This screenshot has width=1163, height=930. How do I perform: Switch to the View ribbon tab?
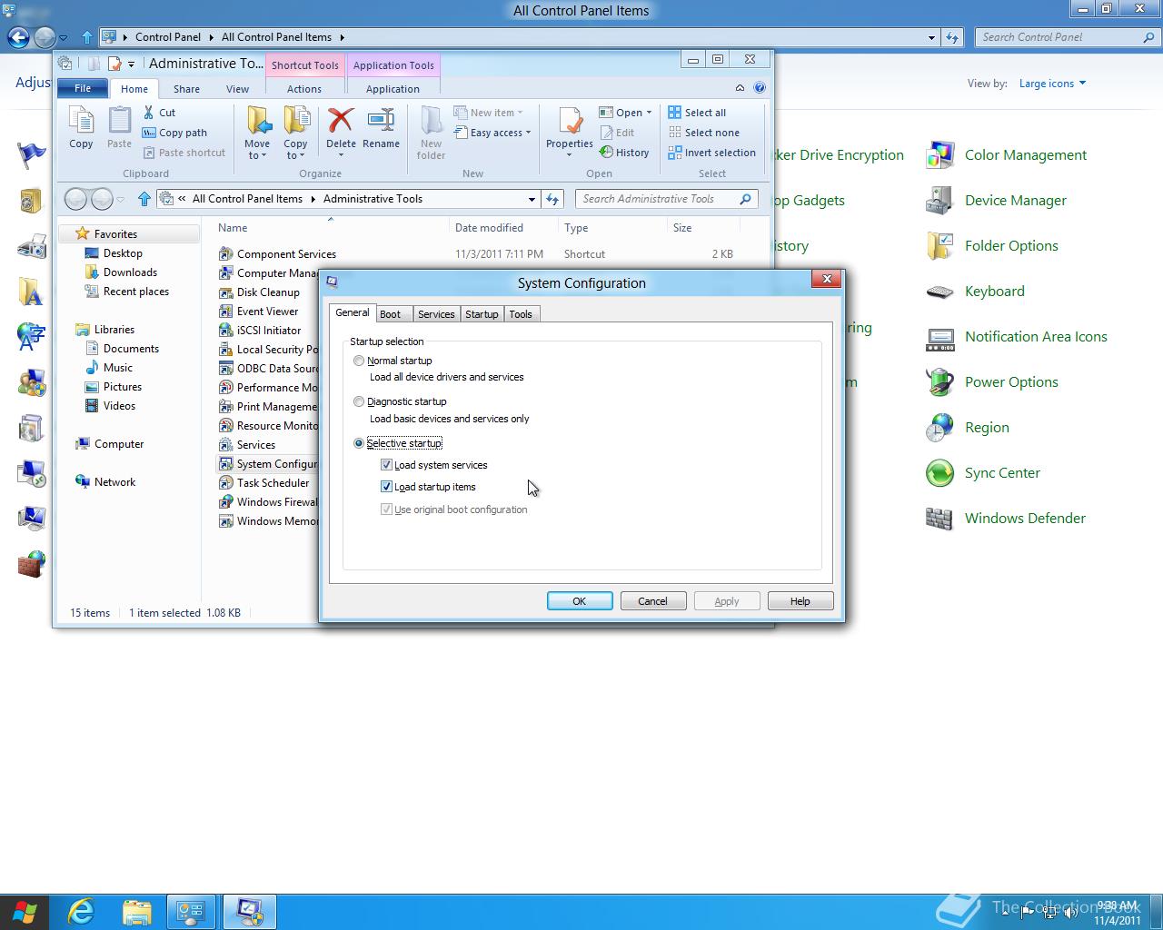pyautogui.click(x=237, y=89)
